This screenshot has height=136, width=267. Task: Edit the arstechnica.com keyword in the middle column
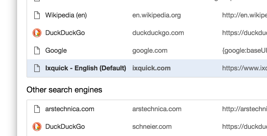[x=157, y=109]
